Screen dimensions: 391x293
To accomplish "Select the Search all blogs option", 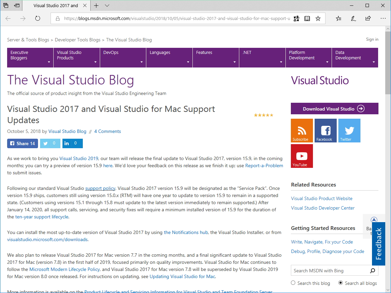I will (x=340, y=283).
